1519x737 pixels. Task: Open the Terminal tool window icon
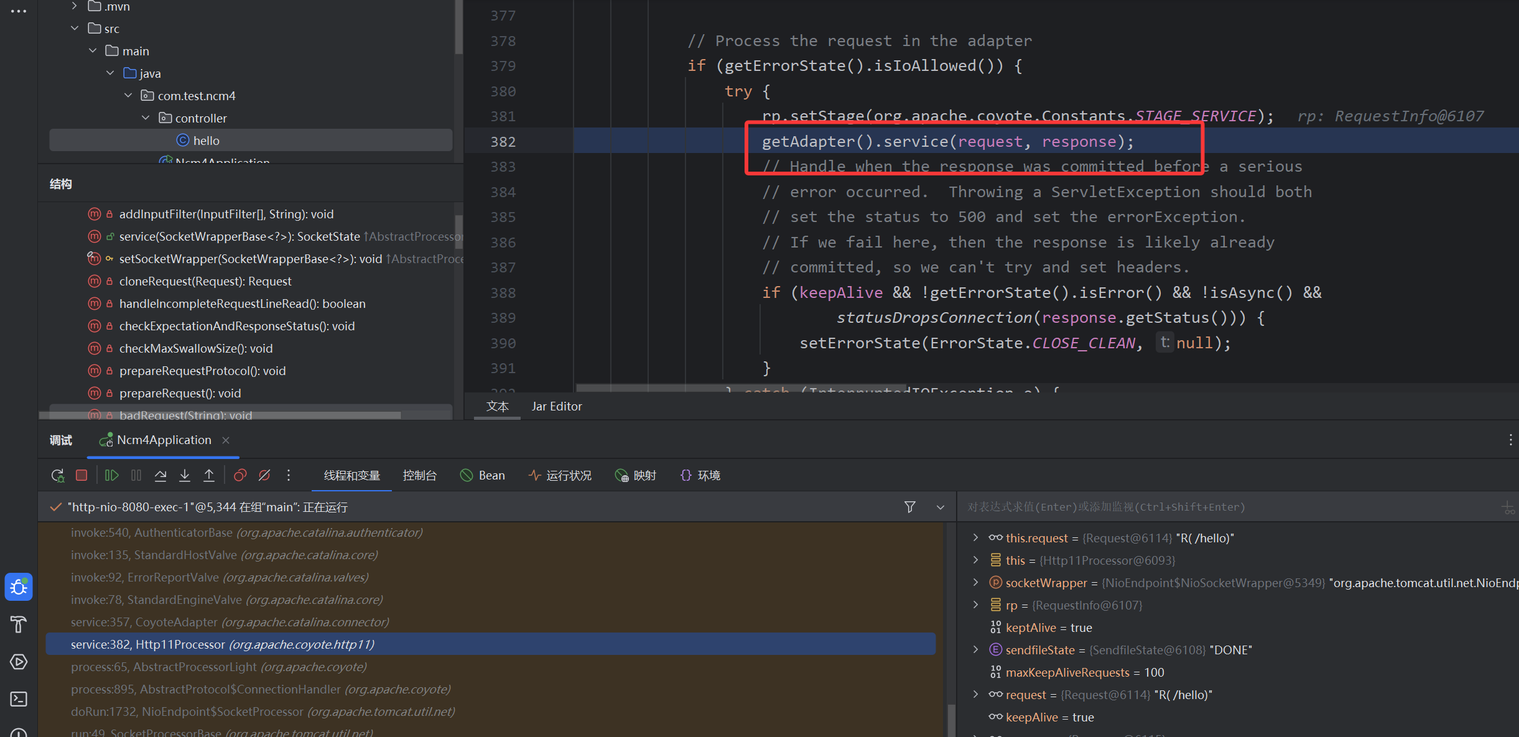point(19,699)
